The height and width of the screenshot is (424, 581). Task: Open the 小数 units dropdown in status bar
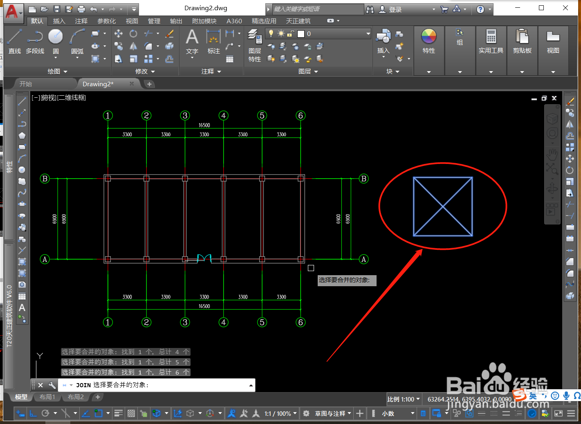[x=398, y=413]
